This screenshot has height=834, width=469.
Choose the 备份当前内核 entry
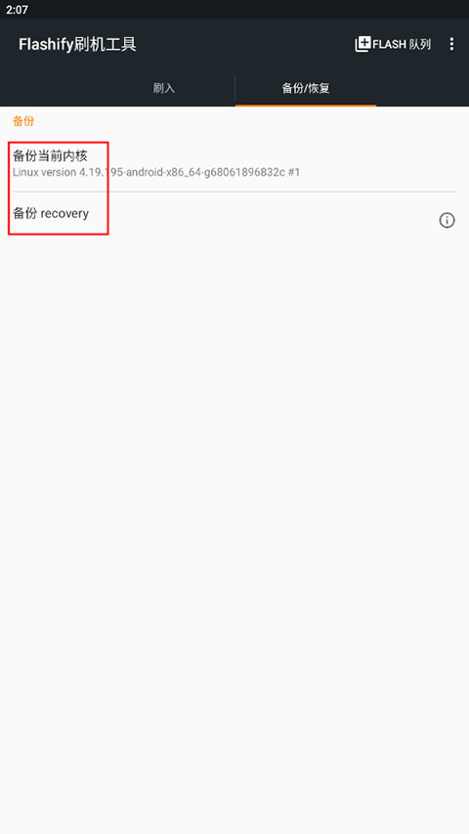pos(234,164)
